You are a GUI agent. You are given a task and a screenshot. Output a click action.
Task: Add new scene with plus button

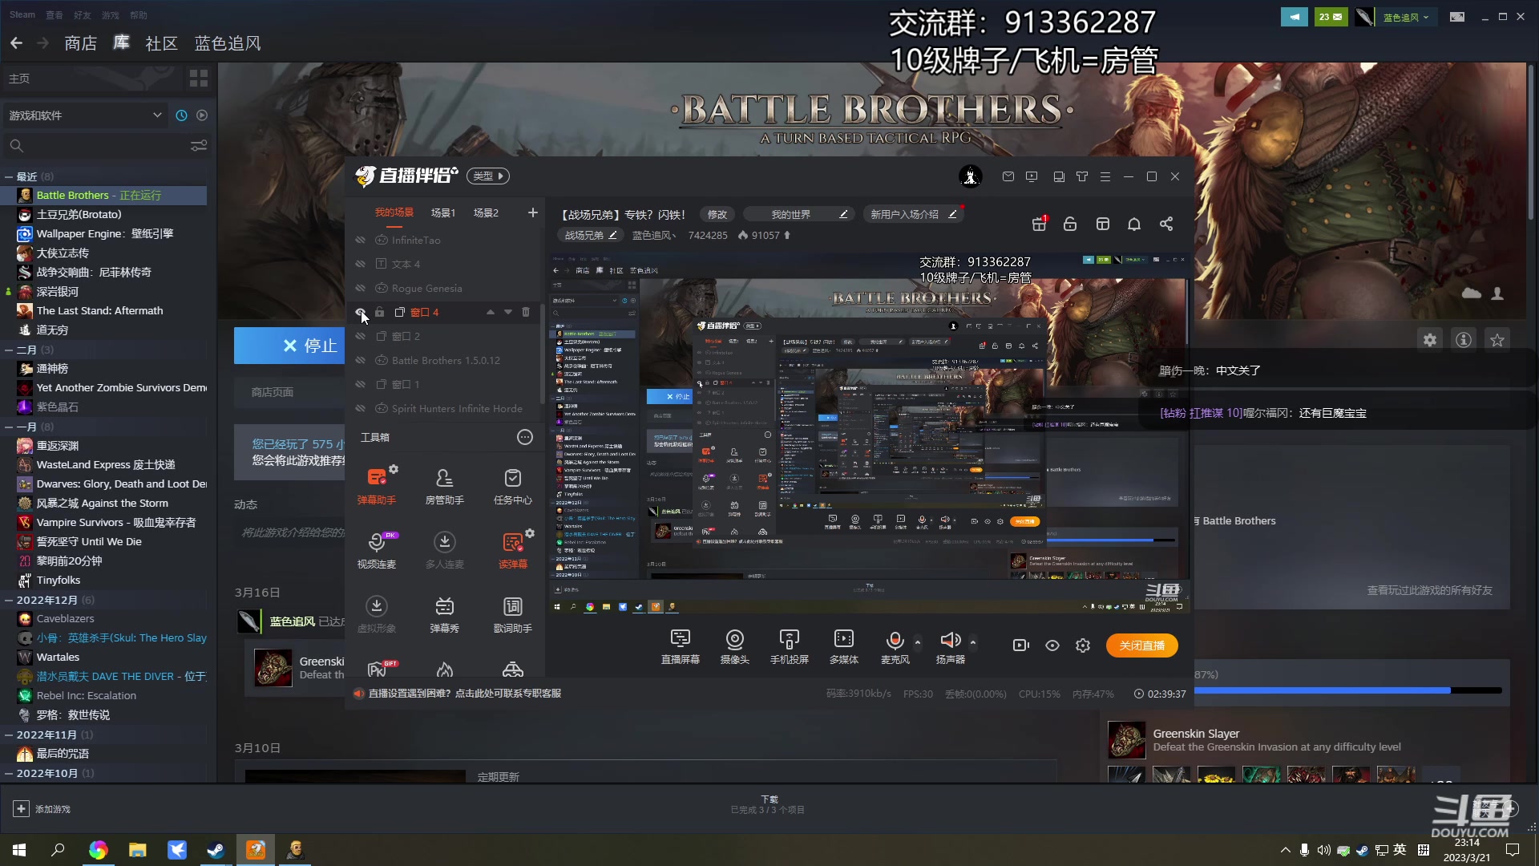click(x=532, y=212)
